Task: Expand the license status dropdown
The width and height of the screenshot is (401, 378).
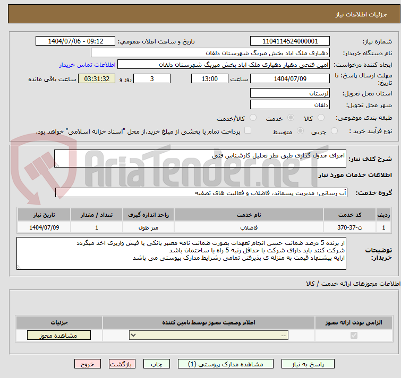Action: pos(209,336)
